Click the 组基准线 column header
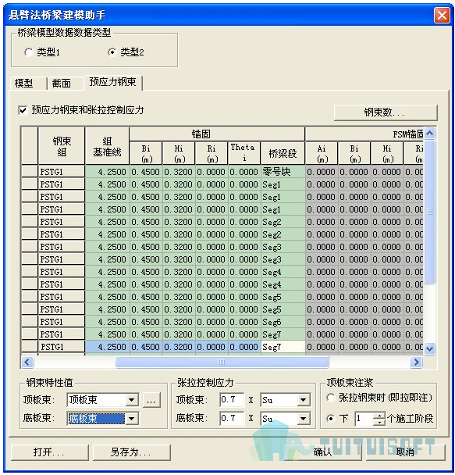 click(107, 146)
